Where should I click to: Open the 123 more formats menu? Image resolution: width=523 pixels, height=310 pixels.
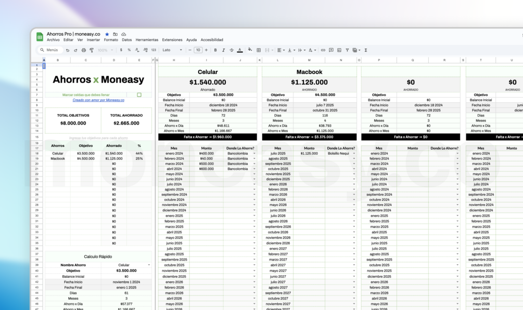pos(154,50)
